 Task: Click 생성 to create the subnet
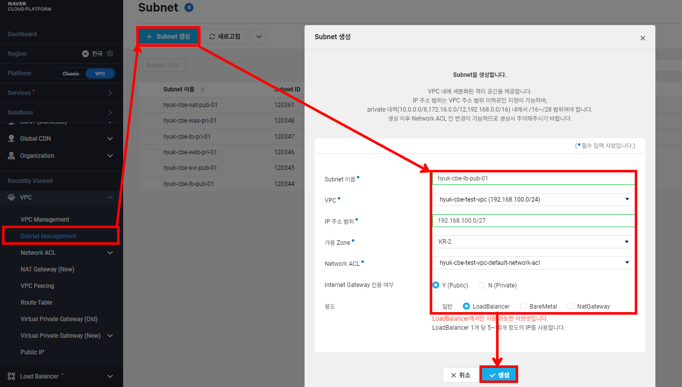499,375
